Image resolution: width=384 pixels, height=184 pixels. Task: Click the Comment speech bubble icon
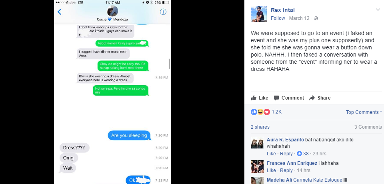click(276, 98)
